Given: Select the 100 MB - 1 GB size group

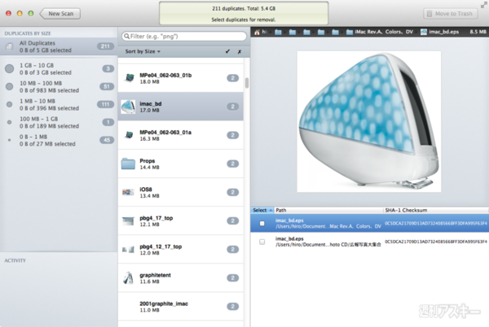Looking at the screenshot, I should (59, 122).
